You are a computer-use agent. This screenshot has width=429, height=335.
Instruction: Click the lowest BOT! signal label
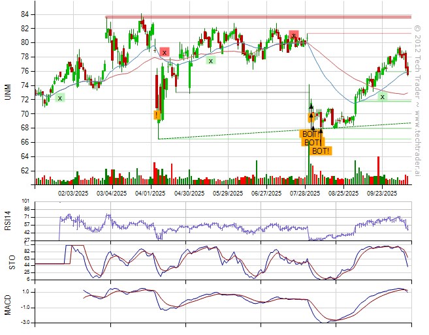321,151
